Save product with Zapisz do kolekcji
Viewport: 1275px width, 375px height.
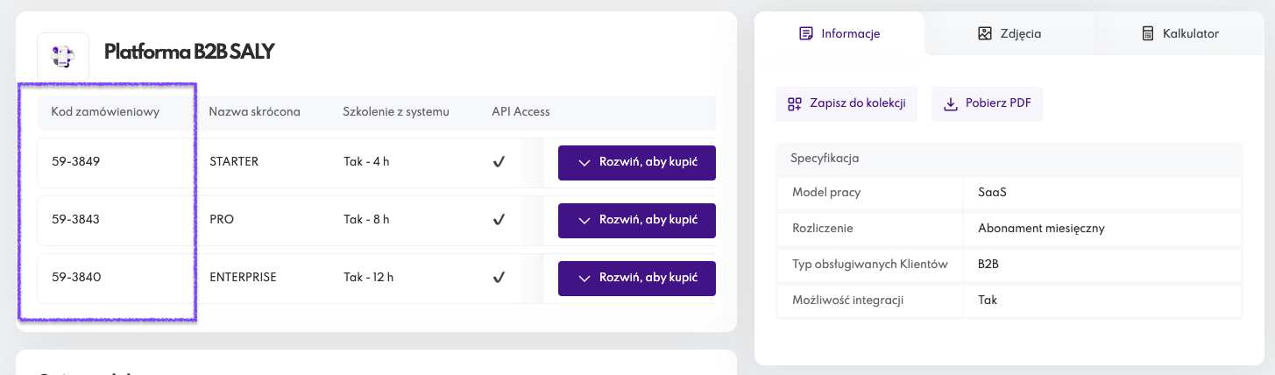tap(846, 104)
